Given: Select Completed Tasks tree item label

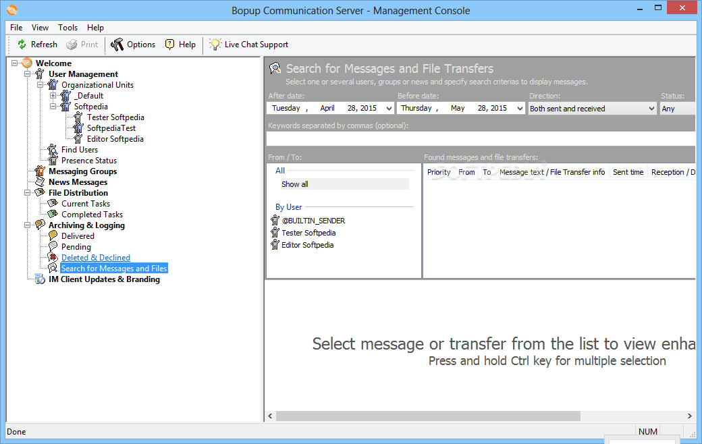Looking at the screenshot, I should (92, 215).
